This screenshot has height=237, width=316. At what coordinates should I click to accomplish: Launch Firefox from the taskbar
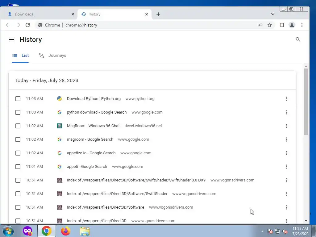click(66, 231)
